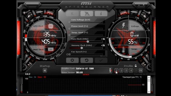Toggle the profile lock icon
Image resolution: width=171 pixels, height=96 pixels.
pos(136,66)
